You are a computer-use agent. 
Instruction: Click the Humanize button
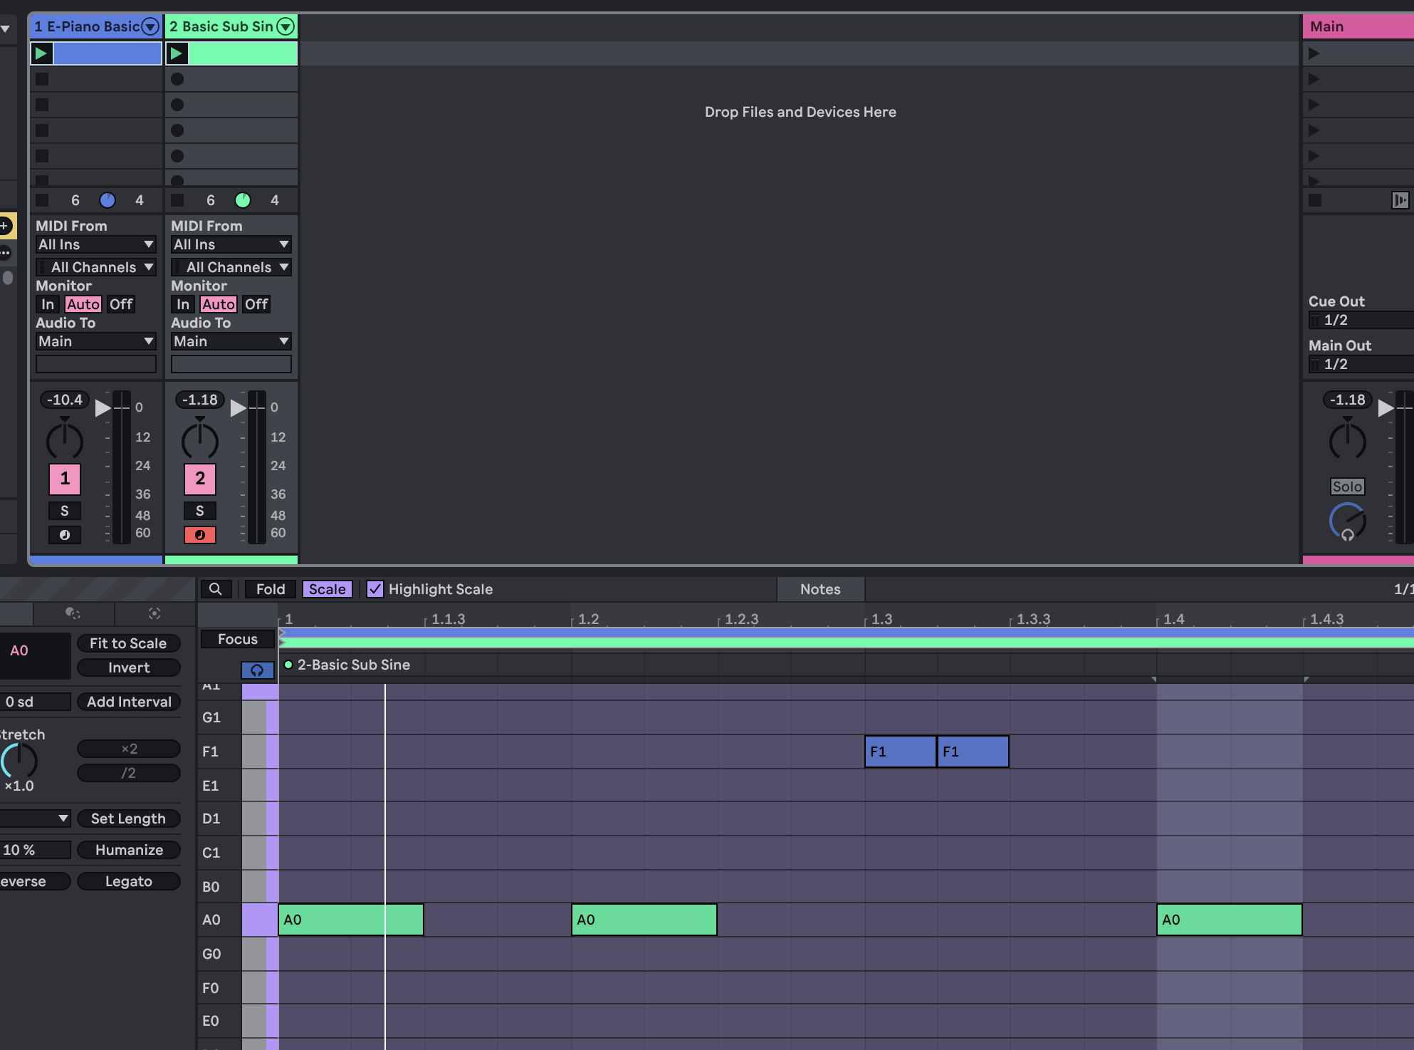129,850
